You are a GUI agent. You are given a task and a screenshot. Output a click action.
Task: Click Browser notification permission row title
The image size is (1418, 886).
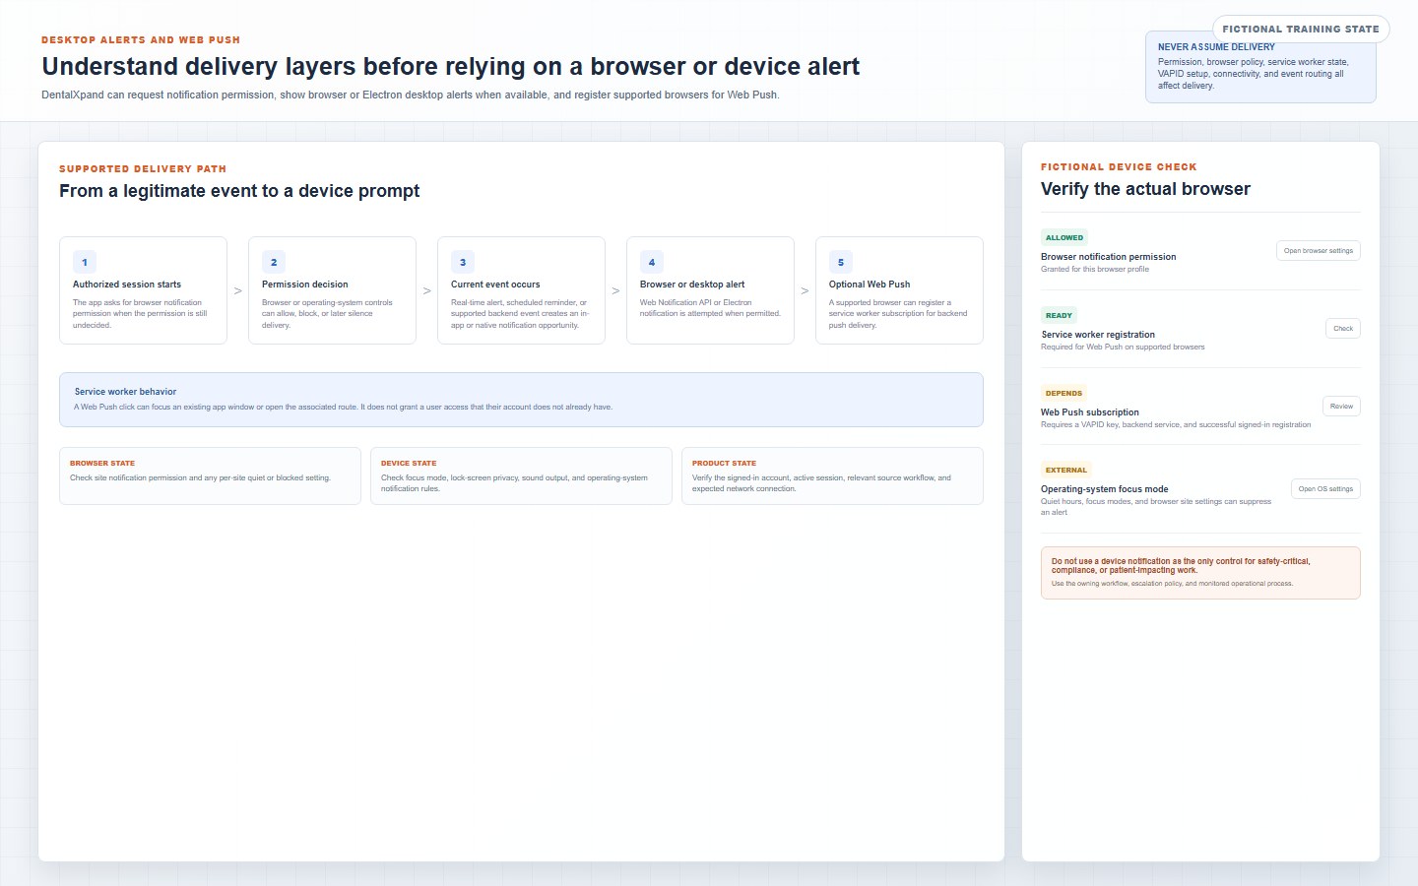tap(1109, 257)
